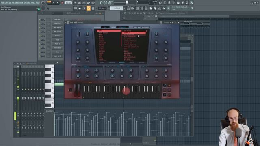This screenshot has height=146, width=260.
Task: Open the ADD menu
Action: click(x=10, y=3)
